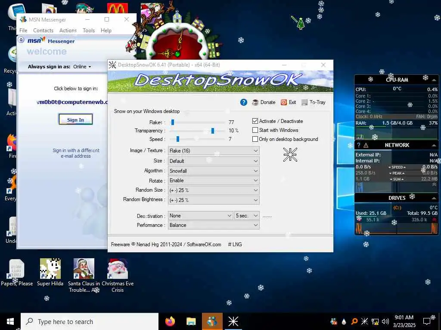
Task: Click the taskbar clock showing 9:01 AM
Action: coord(404,321)
